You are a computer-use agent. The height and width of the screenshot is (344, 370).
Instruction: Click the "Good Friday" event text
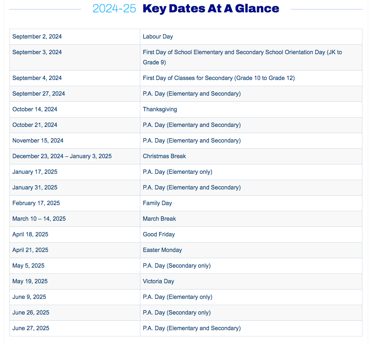(159, 235)
